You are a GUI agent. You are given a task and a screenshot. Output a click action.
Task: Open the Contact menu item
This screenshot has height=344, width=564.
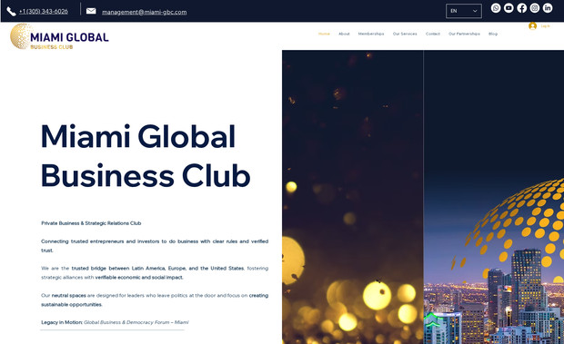coord(433,34)
